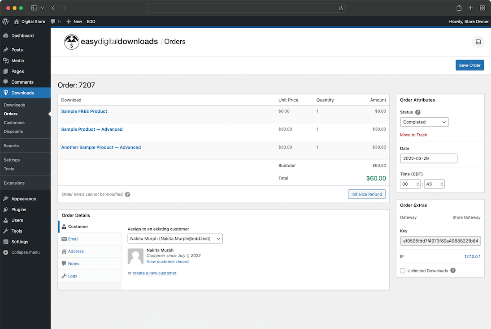
Task: Click the help icon after 'Order items cannot be modified'
Action: pos(128,195)
